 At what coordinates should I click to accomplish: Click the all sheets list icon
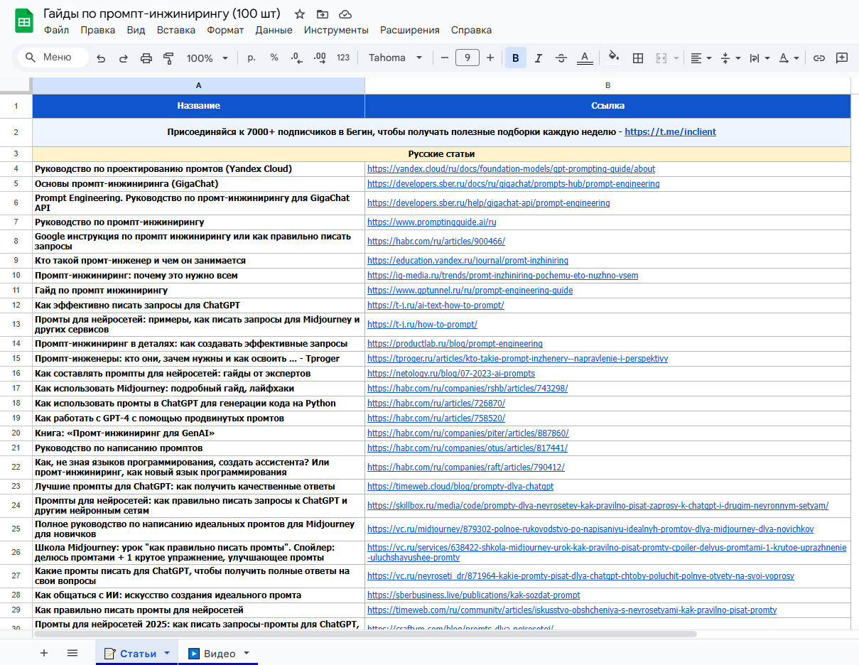point(72,653)
